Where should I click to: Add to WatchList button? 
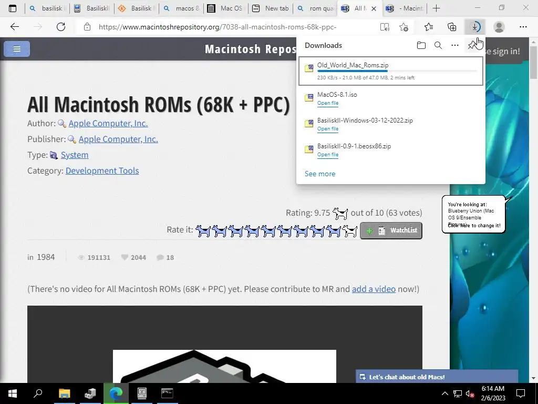coord(391,230)
